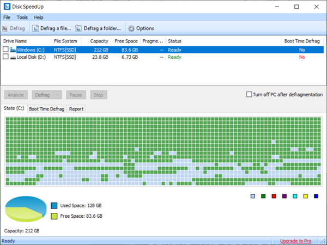Select the Windows (C:) drive row
Screen dimensions: 327x245
click(162, 50)
